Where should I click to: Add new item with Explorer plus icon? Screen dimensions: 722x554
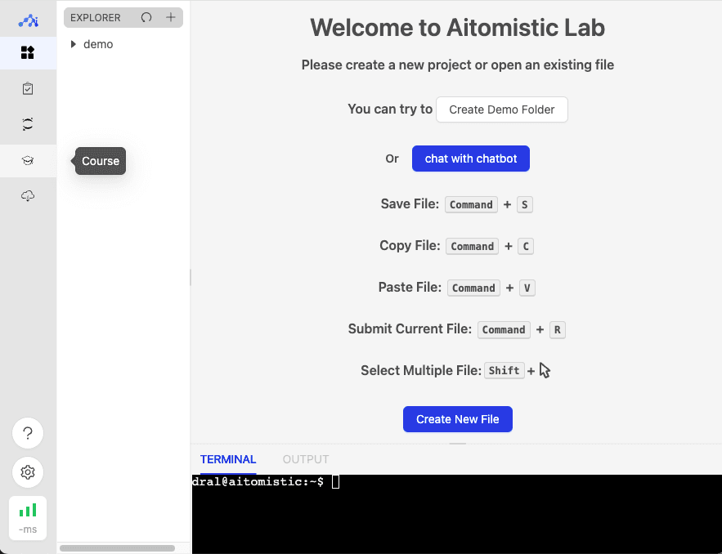[x=171, y=17]
